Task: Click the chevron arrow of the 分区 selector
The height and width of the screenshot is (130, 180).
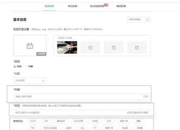Action: click(x=43, y=81)
